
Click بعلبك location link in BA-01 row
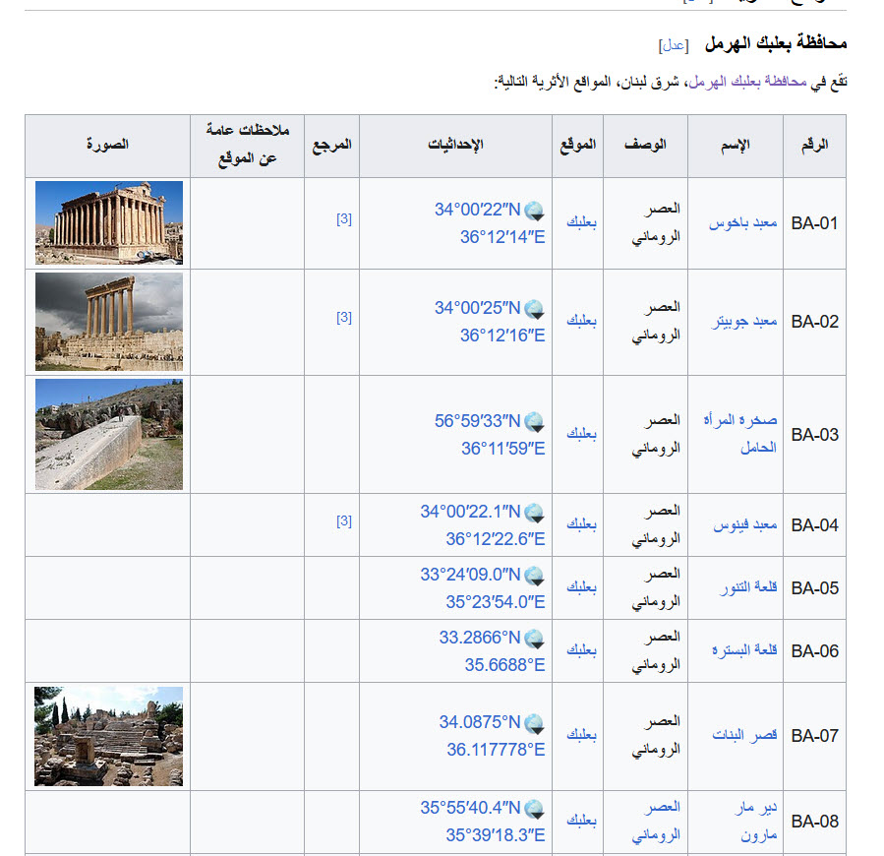click(x=581, y=222)
